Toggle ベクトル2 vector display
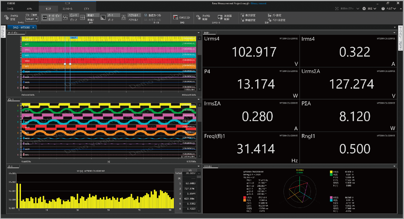 133,20
